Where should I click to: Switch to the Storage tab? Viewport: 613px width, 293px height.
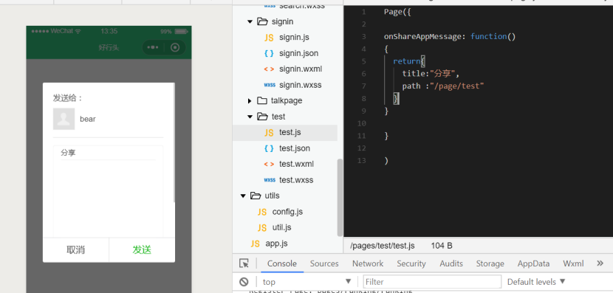click(490, 263)
